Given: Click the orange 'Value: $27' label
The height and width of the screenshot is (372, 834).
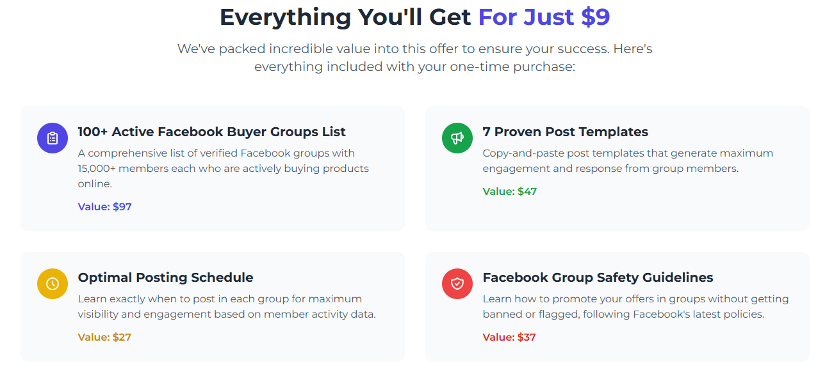Looking at the screenshot, I should pyautogui.click(x=104, y=337).
